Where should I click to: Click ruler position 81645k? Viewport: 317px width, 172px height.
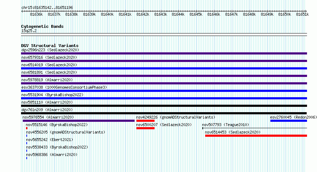(x=196, y=14)
